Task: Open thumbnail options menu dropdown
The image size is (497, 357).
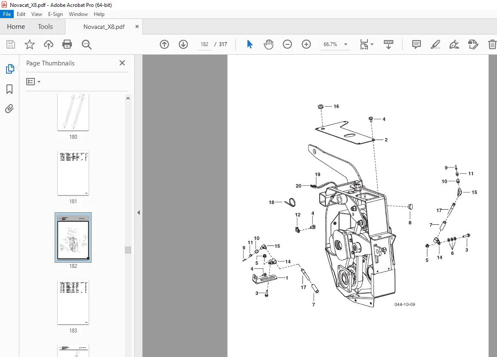Action: [33, 82]
